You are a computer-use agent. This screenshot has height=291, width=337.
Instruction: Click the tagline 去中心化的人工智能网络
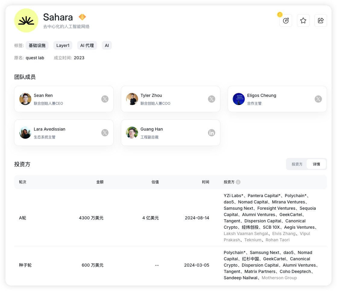[x=66, y=26]
